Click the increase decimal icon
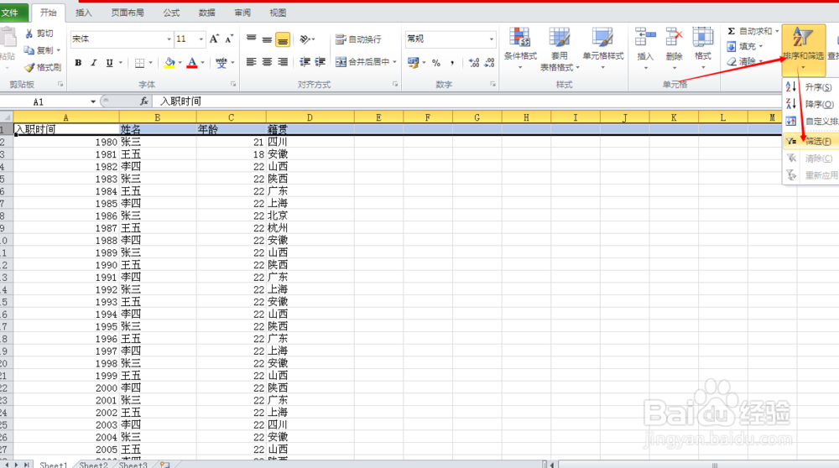Screen dimensions: 839x468 [473, 63]
